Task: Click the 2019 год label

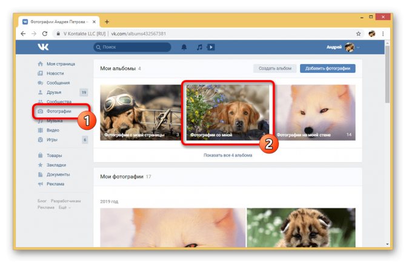Action: [x=109, y=201]
